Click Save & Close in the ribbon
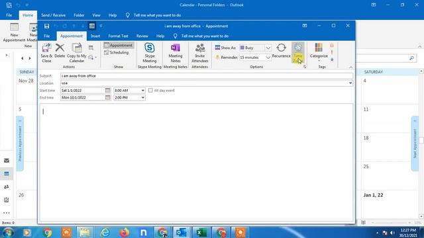The image size is (424, 238). [46, 53]
